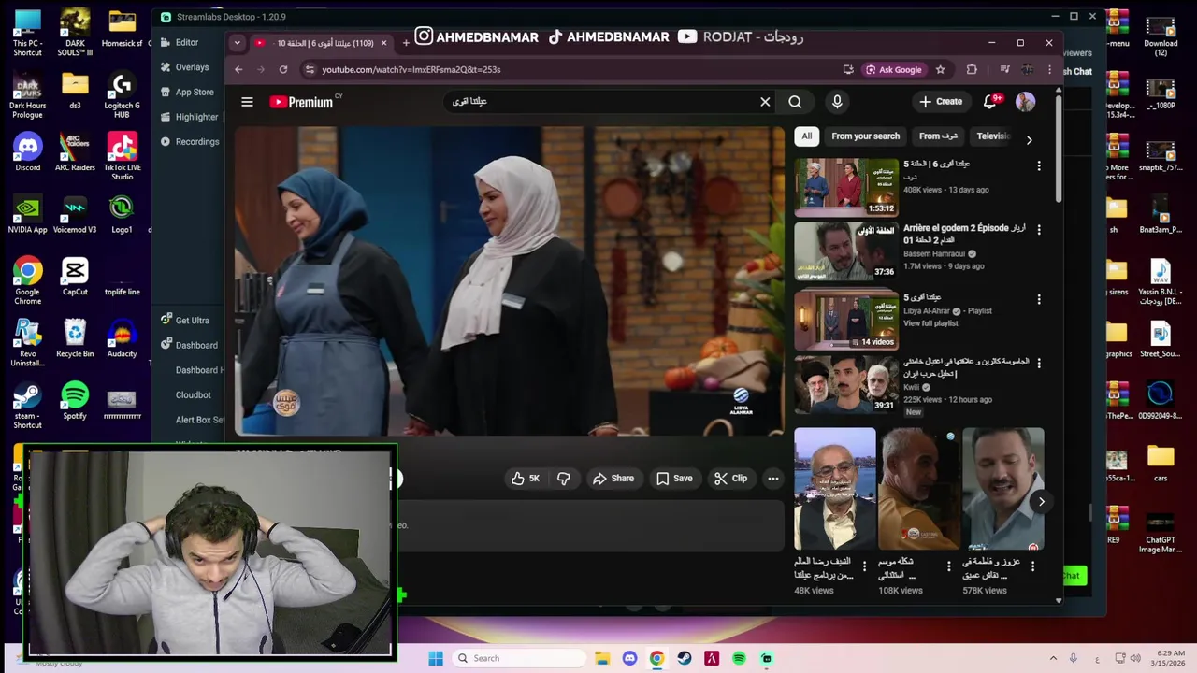The height and width of the screenshot is (673, 1197).
Task: Bookmark this page with star icon
Action: pyautogui.click(x=941, y=69)
